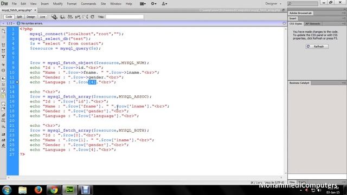Open Window menu
Viewport: 347px width, 195px height.
tap(115, 4)
